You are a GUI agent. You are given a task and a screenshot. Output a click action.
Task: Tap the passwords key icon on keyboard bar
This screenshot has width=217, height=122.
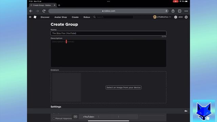tap(186, 111)
